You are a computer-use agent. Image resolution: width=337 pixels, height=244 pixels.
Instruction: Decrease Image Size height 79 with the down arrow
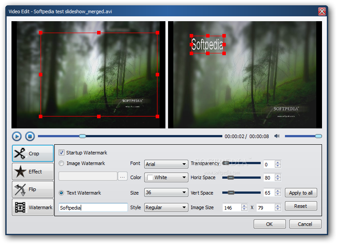point(278,209)
